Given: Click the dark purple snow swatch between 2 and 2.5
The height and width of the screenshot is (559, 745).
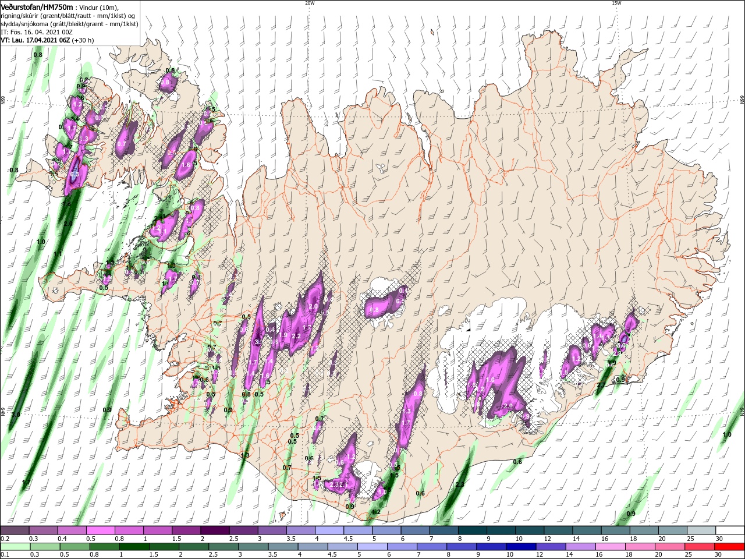Looking at the screenshot, I should pyautogui.click(x=215, y=530).
